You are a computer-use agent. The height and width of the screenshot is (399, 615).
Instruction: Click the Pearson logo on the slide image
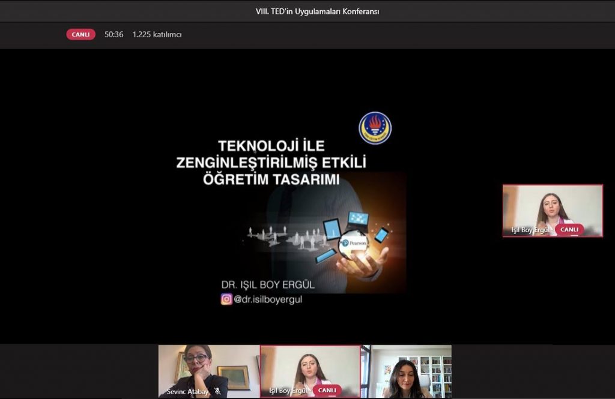point(354,243)
